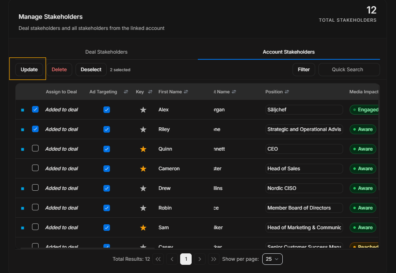Uncheck the row selection checkbox for Alex
396x273 pixels.
35,109
